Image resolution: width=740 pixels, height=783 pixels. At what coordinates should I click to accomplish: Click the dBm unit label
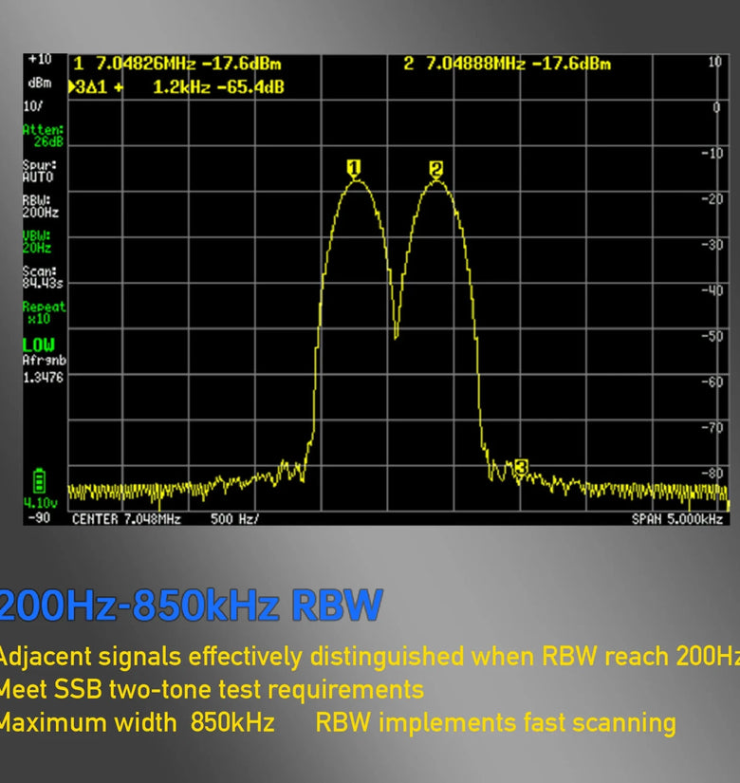(39, 83)
